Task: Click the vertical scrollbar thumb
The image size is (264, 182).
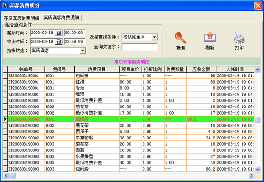Action: [257, 119]
